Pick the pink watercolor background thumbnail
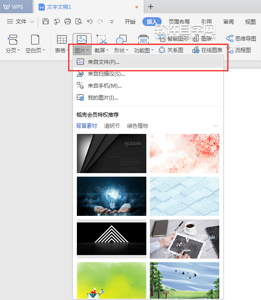261x300 pixels. pyautogui.click(x=185, y=153)
